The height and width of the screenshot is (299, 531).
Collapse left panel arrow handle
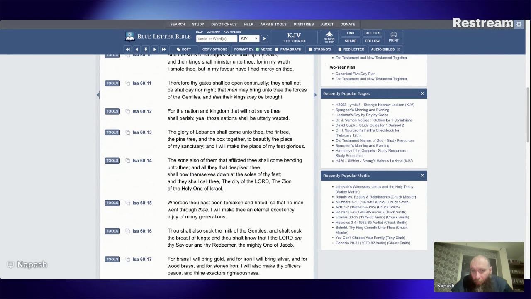(x=98, y=95)
